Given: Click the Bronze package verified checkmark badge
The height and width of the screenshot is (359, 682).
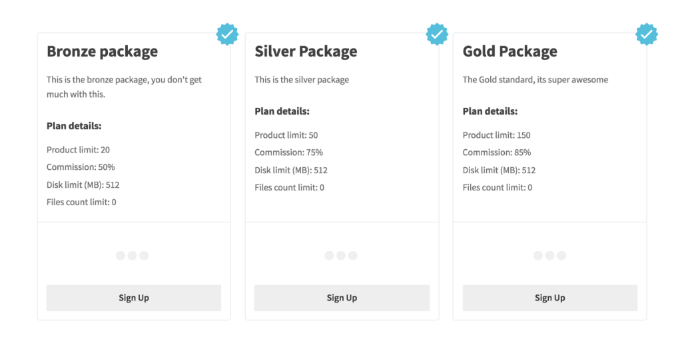Looking at the screenshot, I should pos(227,34).
